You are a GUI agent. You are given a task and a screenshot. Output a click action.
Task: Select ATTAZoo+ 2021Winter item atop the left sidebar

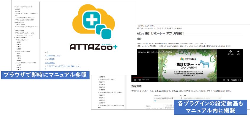pos(23,7)
